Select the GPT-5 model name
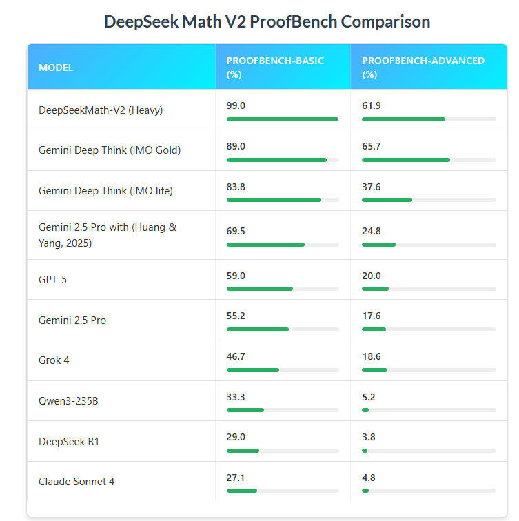The width and height of the screenshot is (519, 521). point(52,280)
